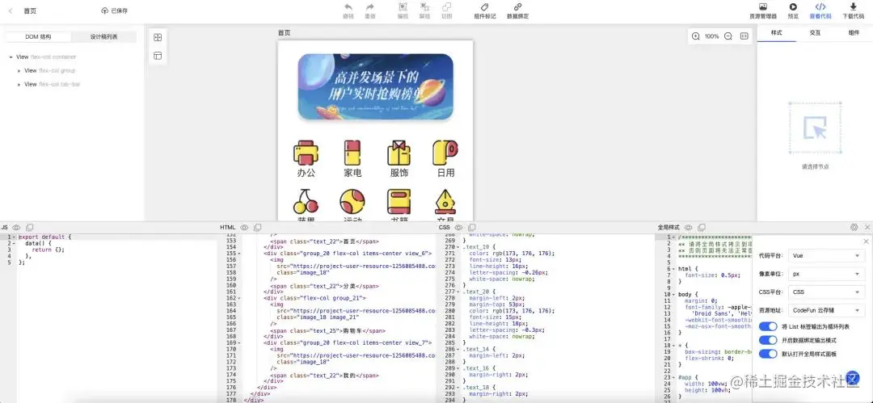The height and width of the screenshot is (403, 873).
Task: Open code settings gear icon
Action: tap(854, 227)
